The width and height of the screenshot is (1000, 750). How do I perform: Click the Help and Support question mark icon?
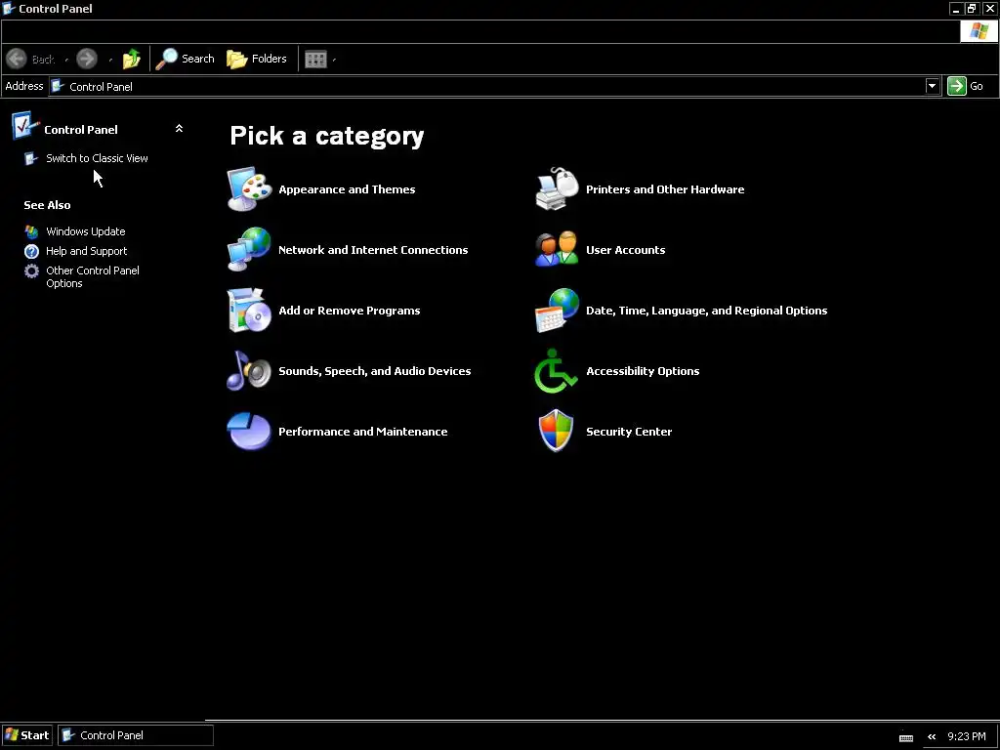(31, 251)
